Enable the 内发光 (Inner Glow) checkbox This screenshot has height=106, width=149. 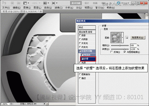80,47
